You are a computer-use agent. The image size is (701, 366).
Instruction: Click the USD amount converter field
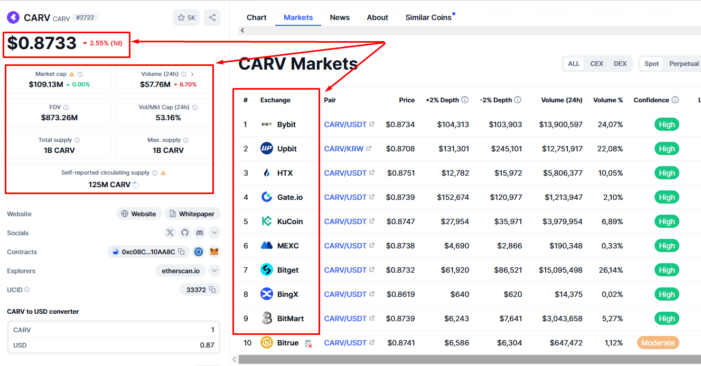click(114, 345)
